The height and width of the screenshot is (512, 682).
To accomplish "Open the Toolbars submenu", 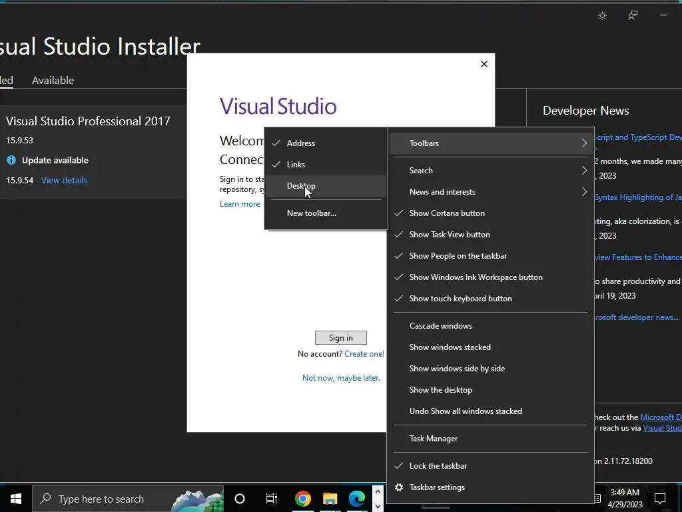I will pyautogui.click(x=491, y=143).
